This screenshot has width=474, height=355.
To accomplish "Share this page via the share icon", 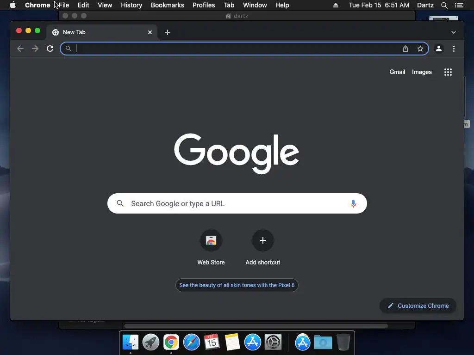I will pyautogui.click(x=405, y=49).
